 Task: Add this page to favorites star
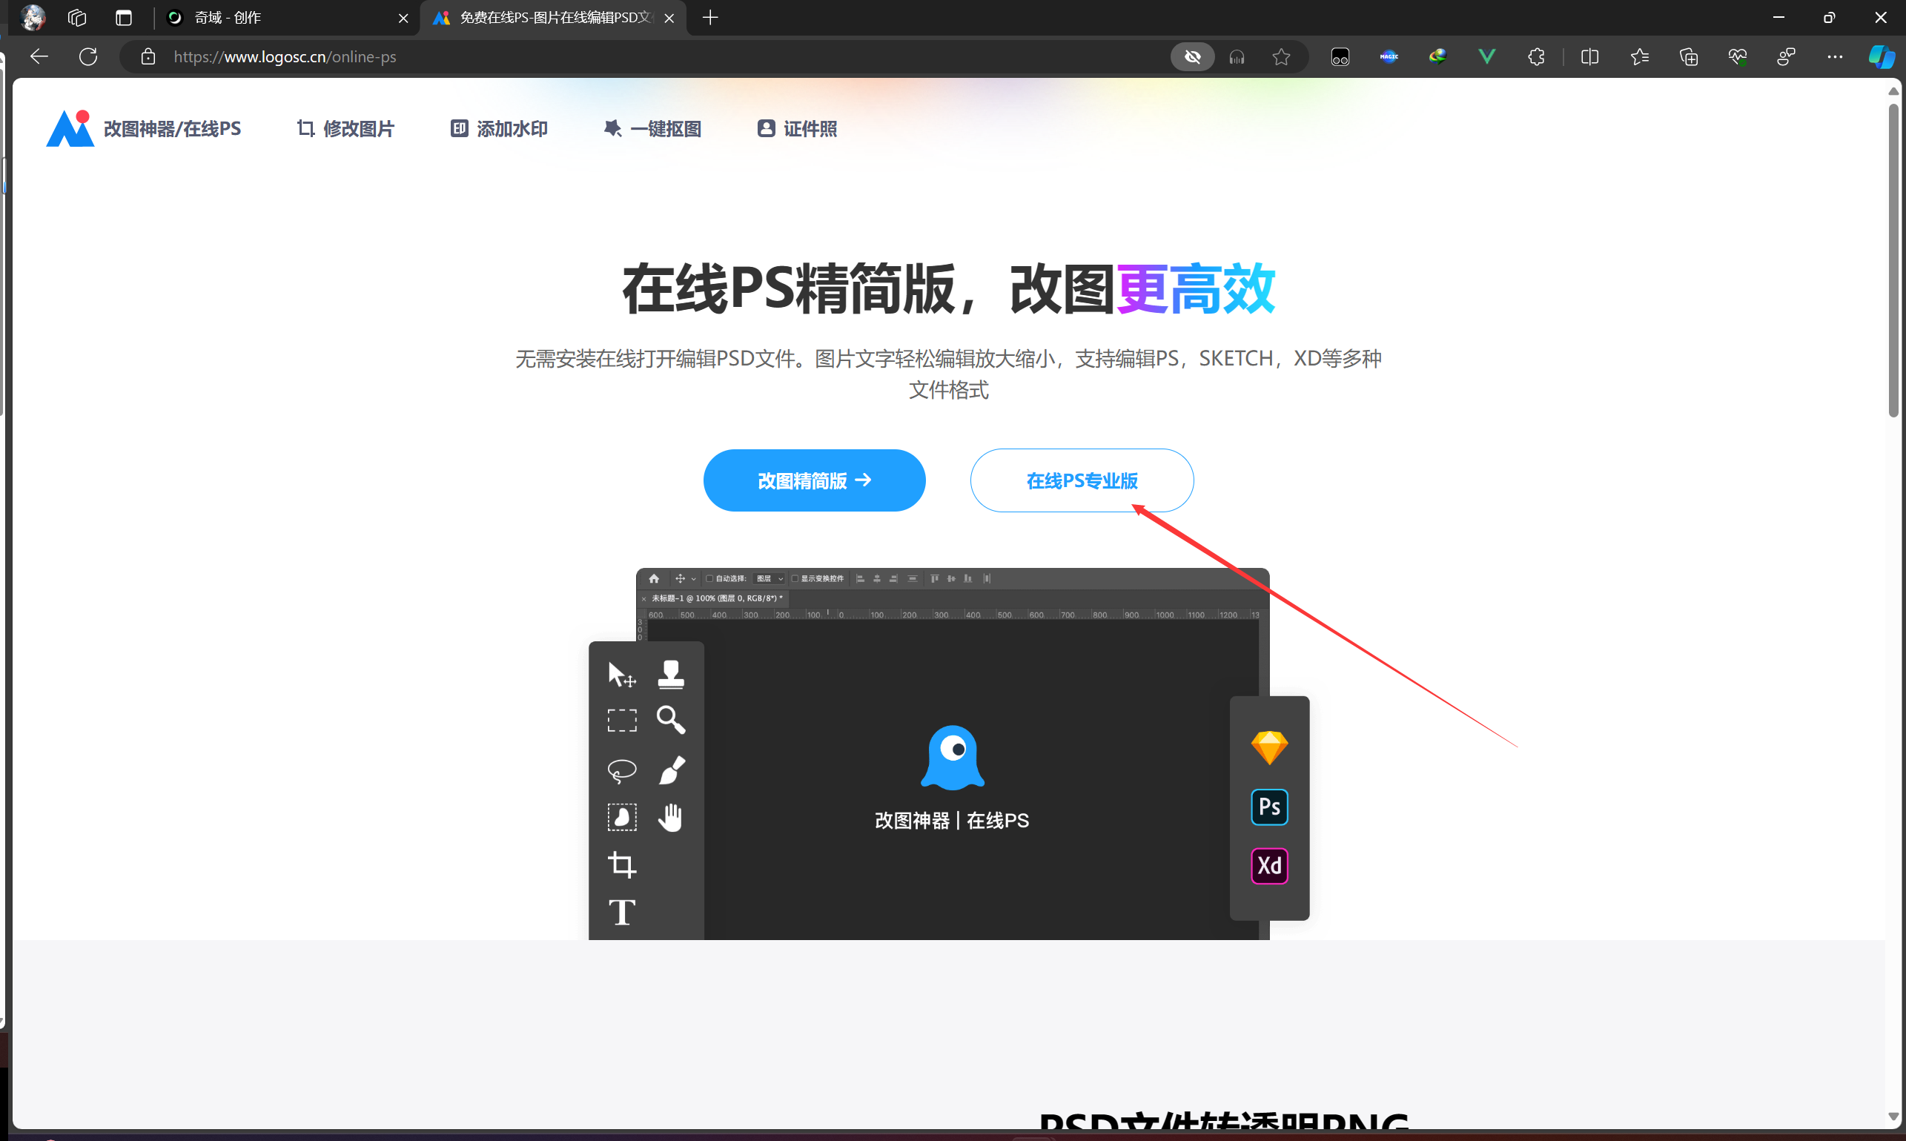click(1281, 57)
